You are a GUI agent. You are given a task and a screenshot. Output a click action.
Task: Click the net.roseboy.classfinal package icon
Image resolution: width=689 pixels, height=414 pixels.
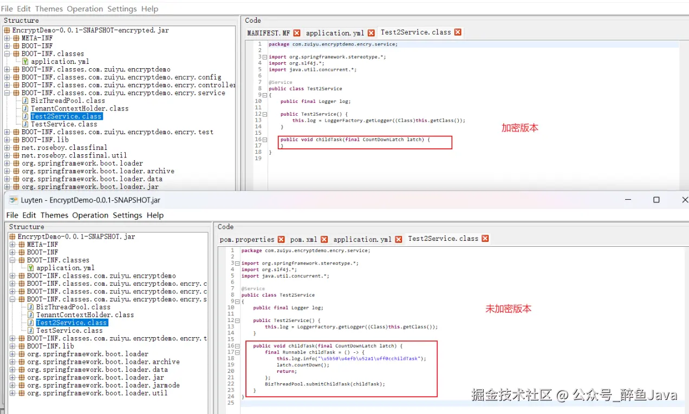pyautogui.click(x=16, y=147)
